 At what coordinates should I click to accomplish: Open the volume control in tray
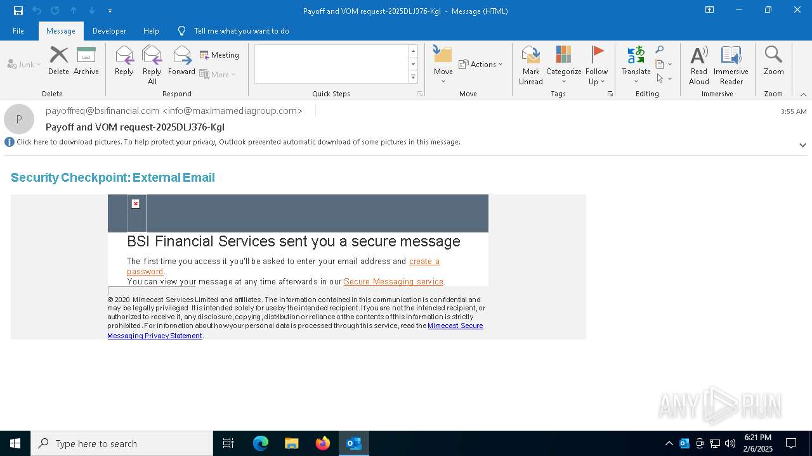[730, 443]
